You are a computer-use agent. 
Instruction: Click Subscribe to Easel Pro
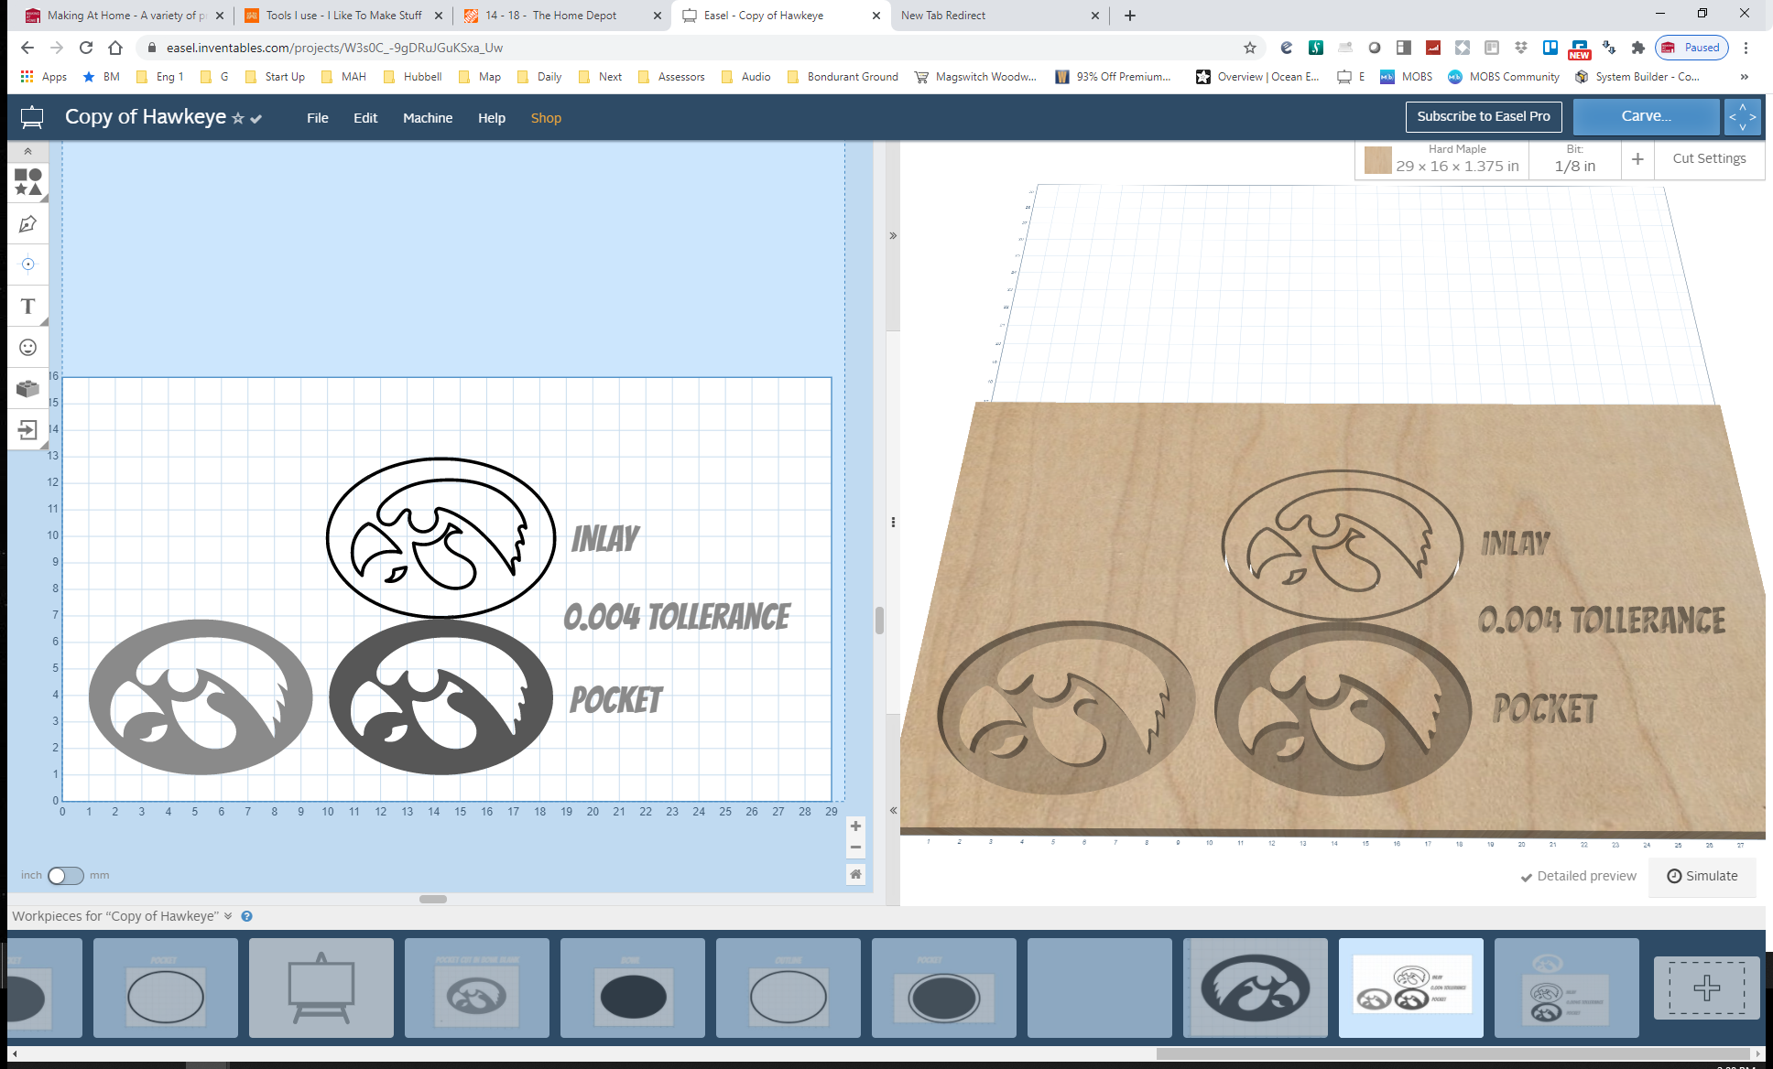click(1484, 116)
